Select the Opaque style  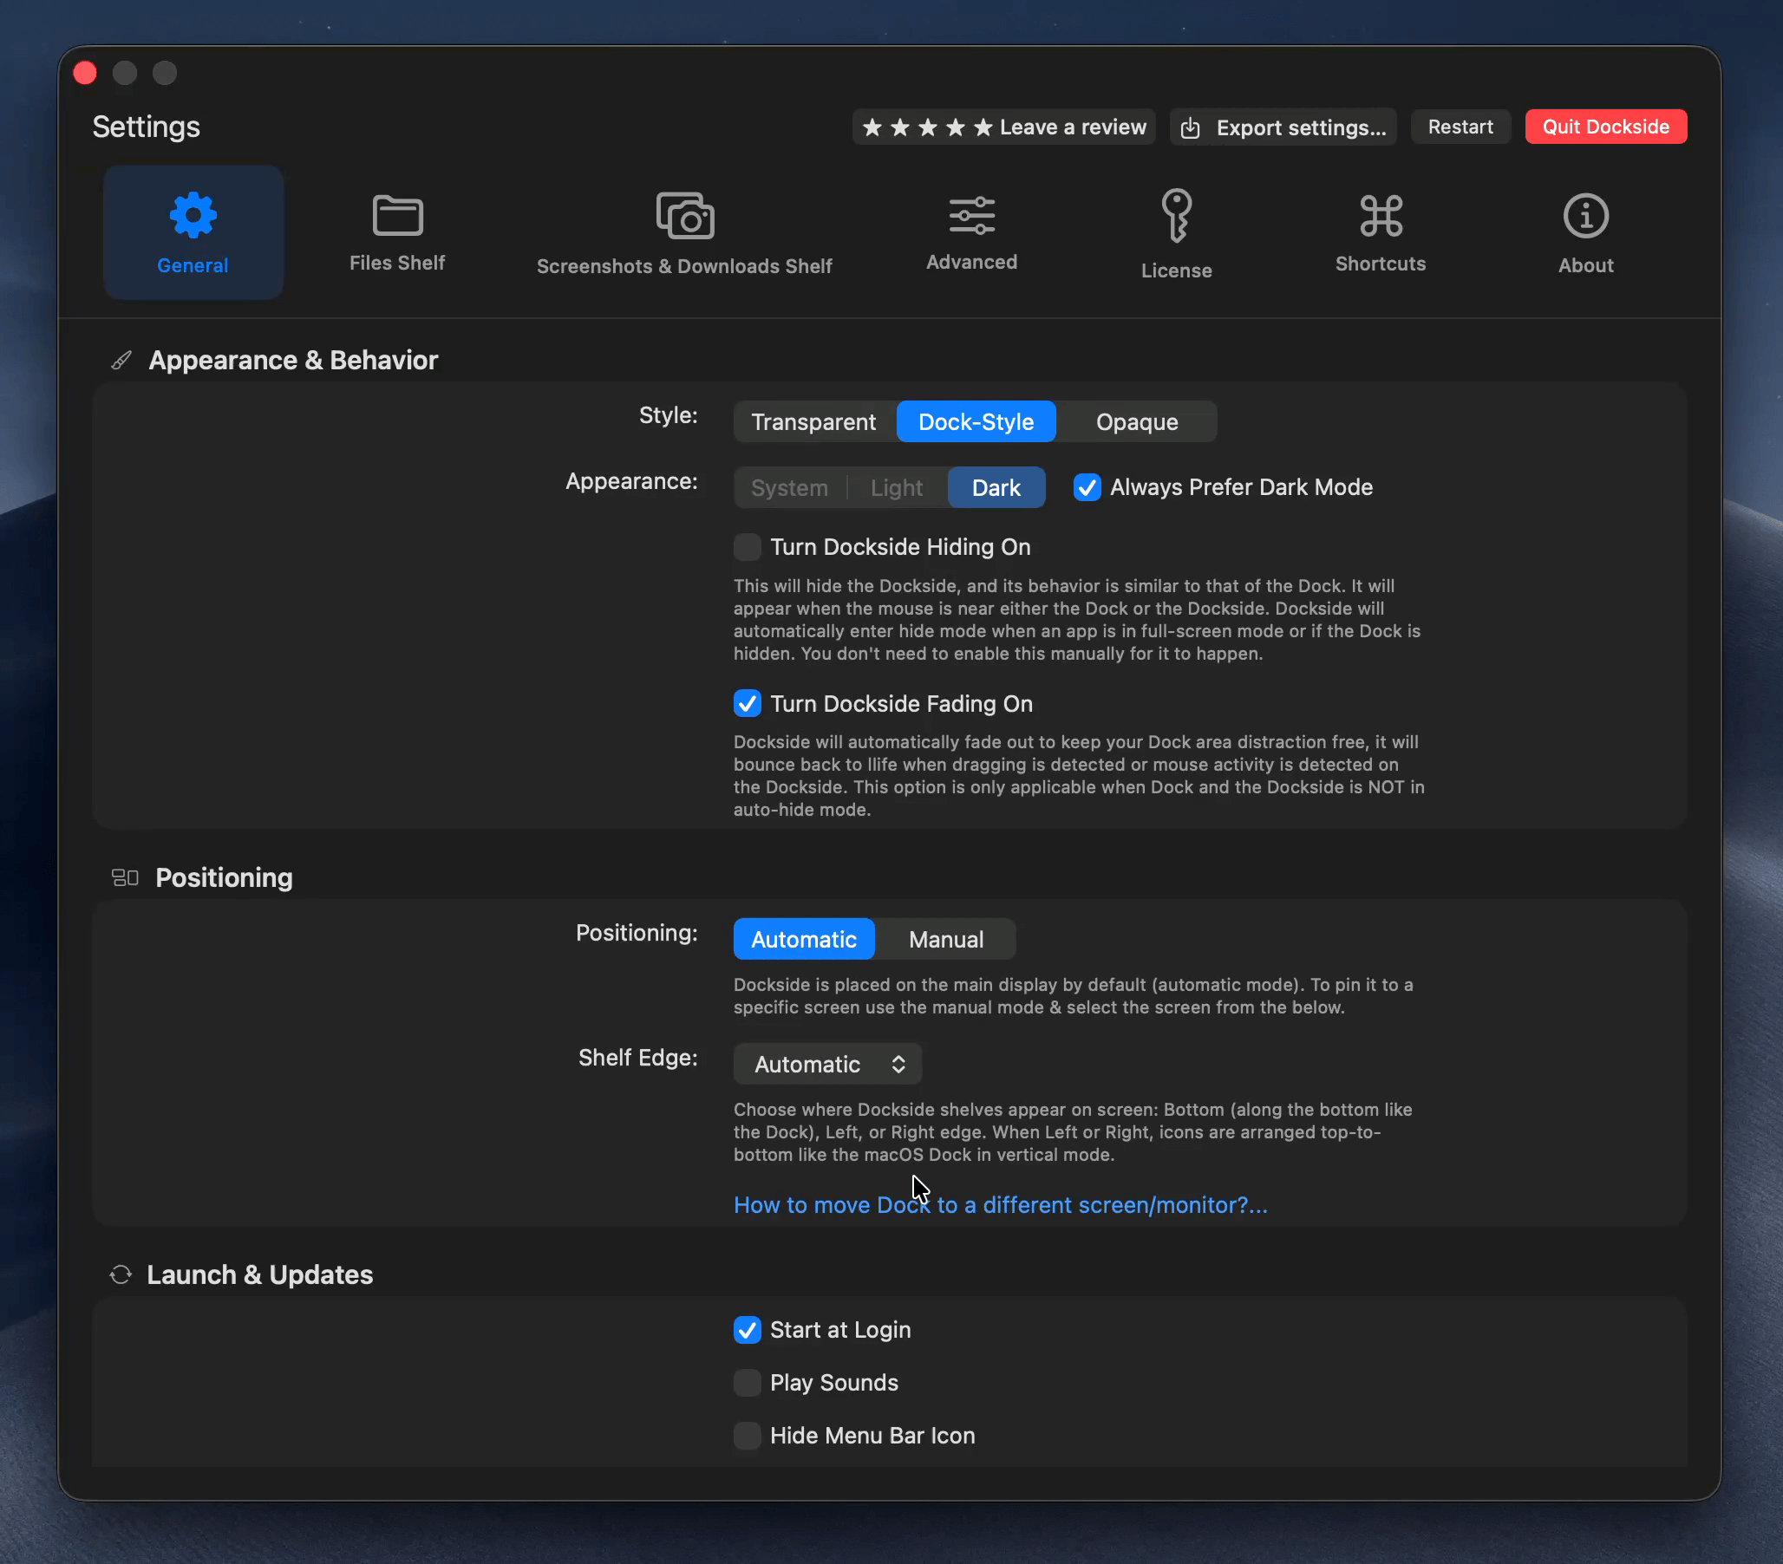coord(1136,421)
